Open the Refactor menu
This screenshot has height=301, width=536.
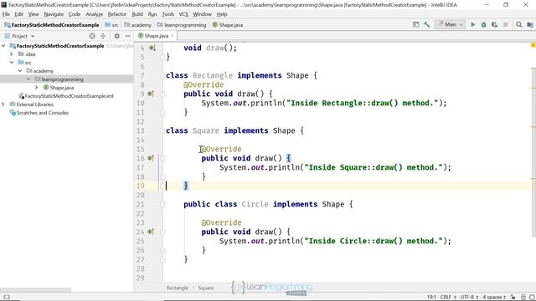point(117,14)
